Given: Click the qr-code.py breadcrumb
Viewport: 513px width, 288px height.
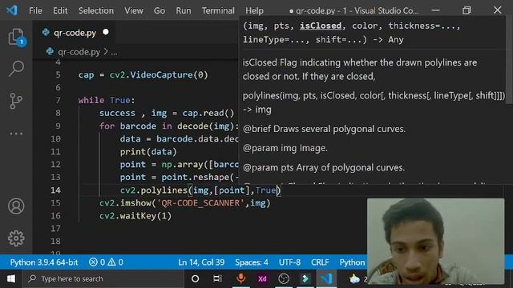Looking at the screenshot, I should (79, 51).
